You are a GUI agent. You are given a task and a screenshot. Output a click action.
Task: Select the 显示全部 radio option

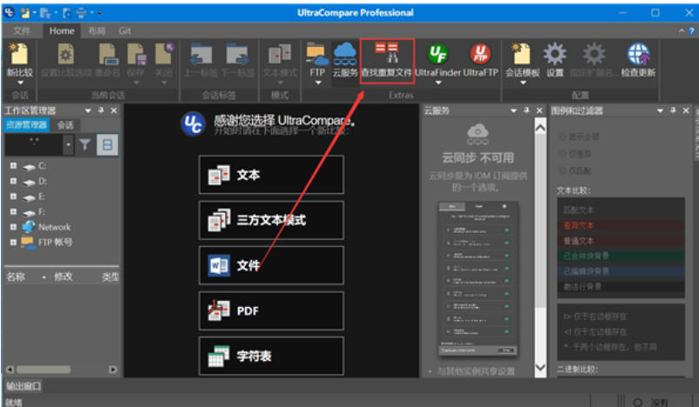[x=562, y=137]
